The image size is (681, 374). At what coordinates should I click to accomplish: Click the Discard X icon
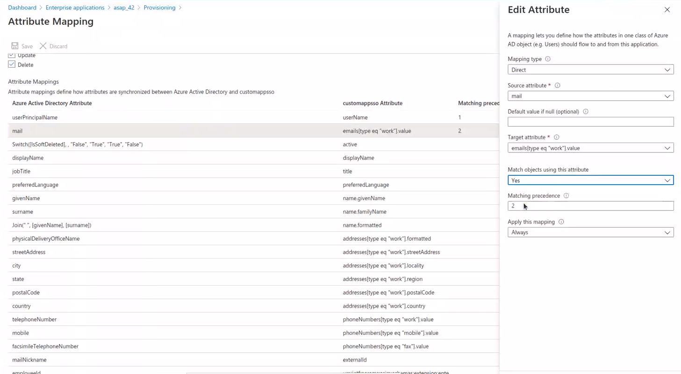(x=43, y=46)
